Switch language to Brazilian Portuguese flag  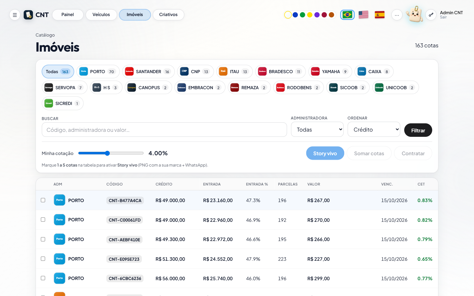(x=347, y=15)
